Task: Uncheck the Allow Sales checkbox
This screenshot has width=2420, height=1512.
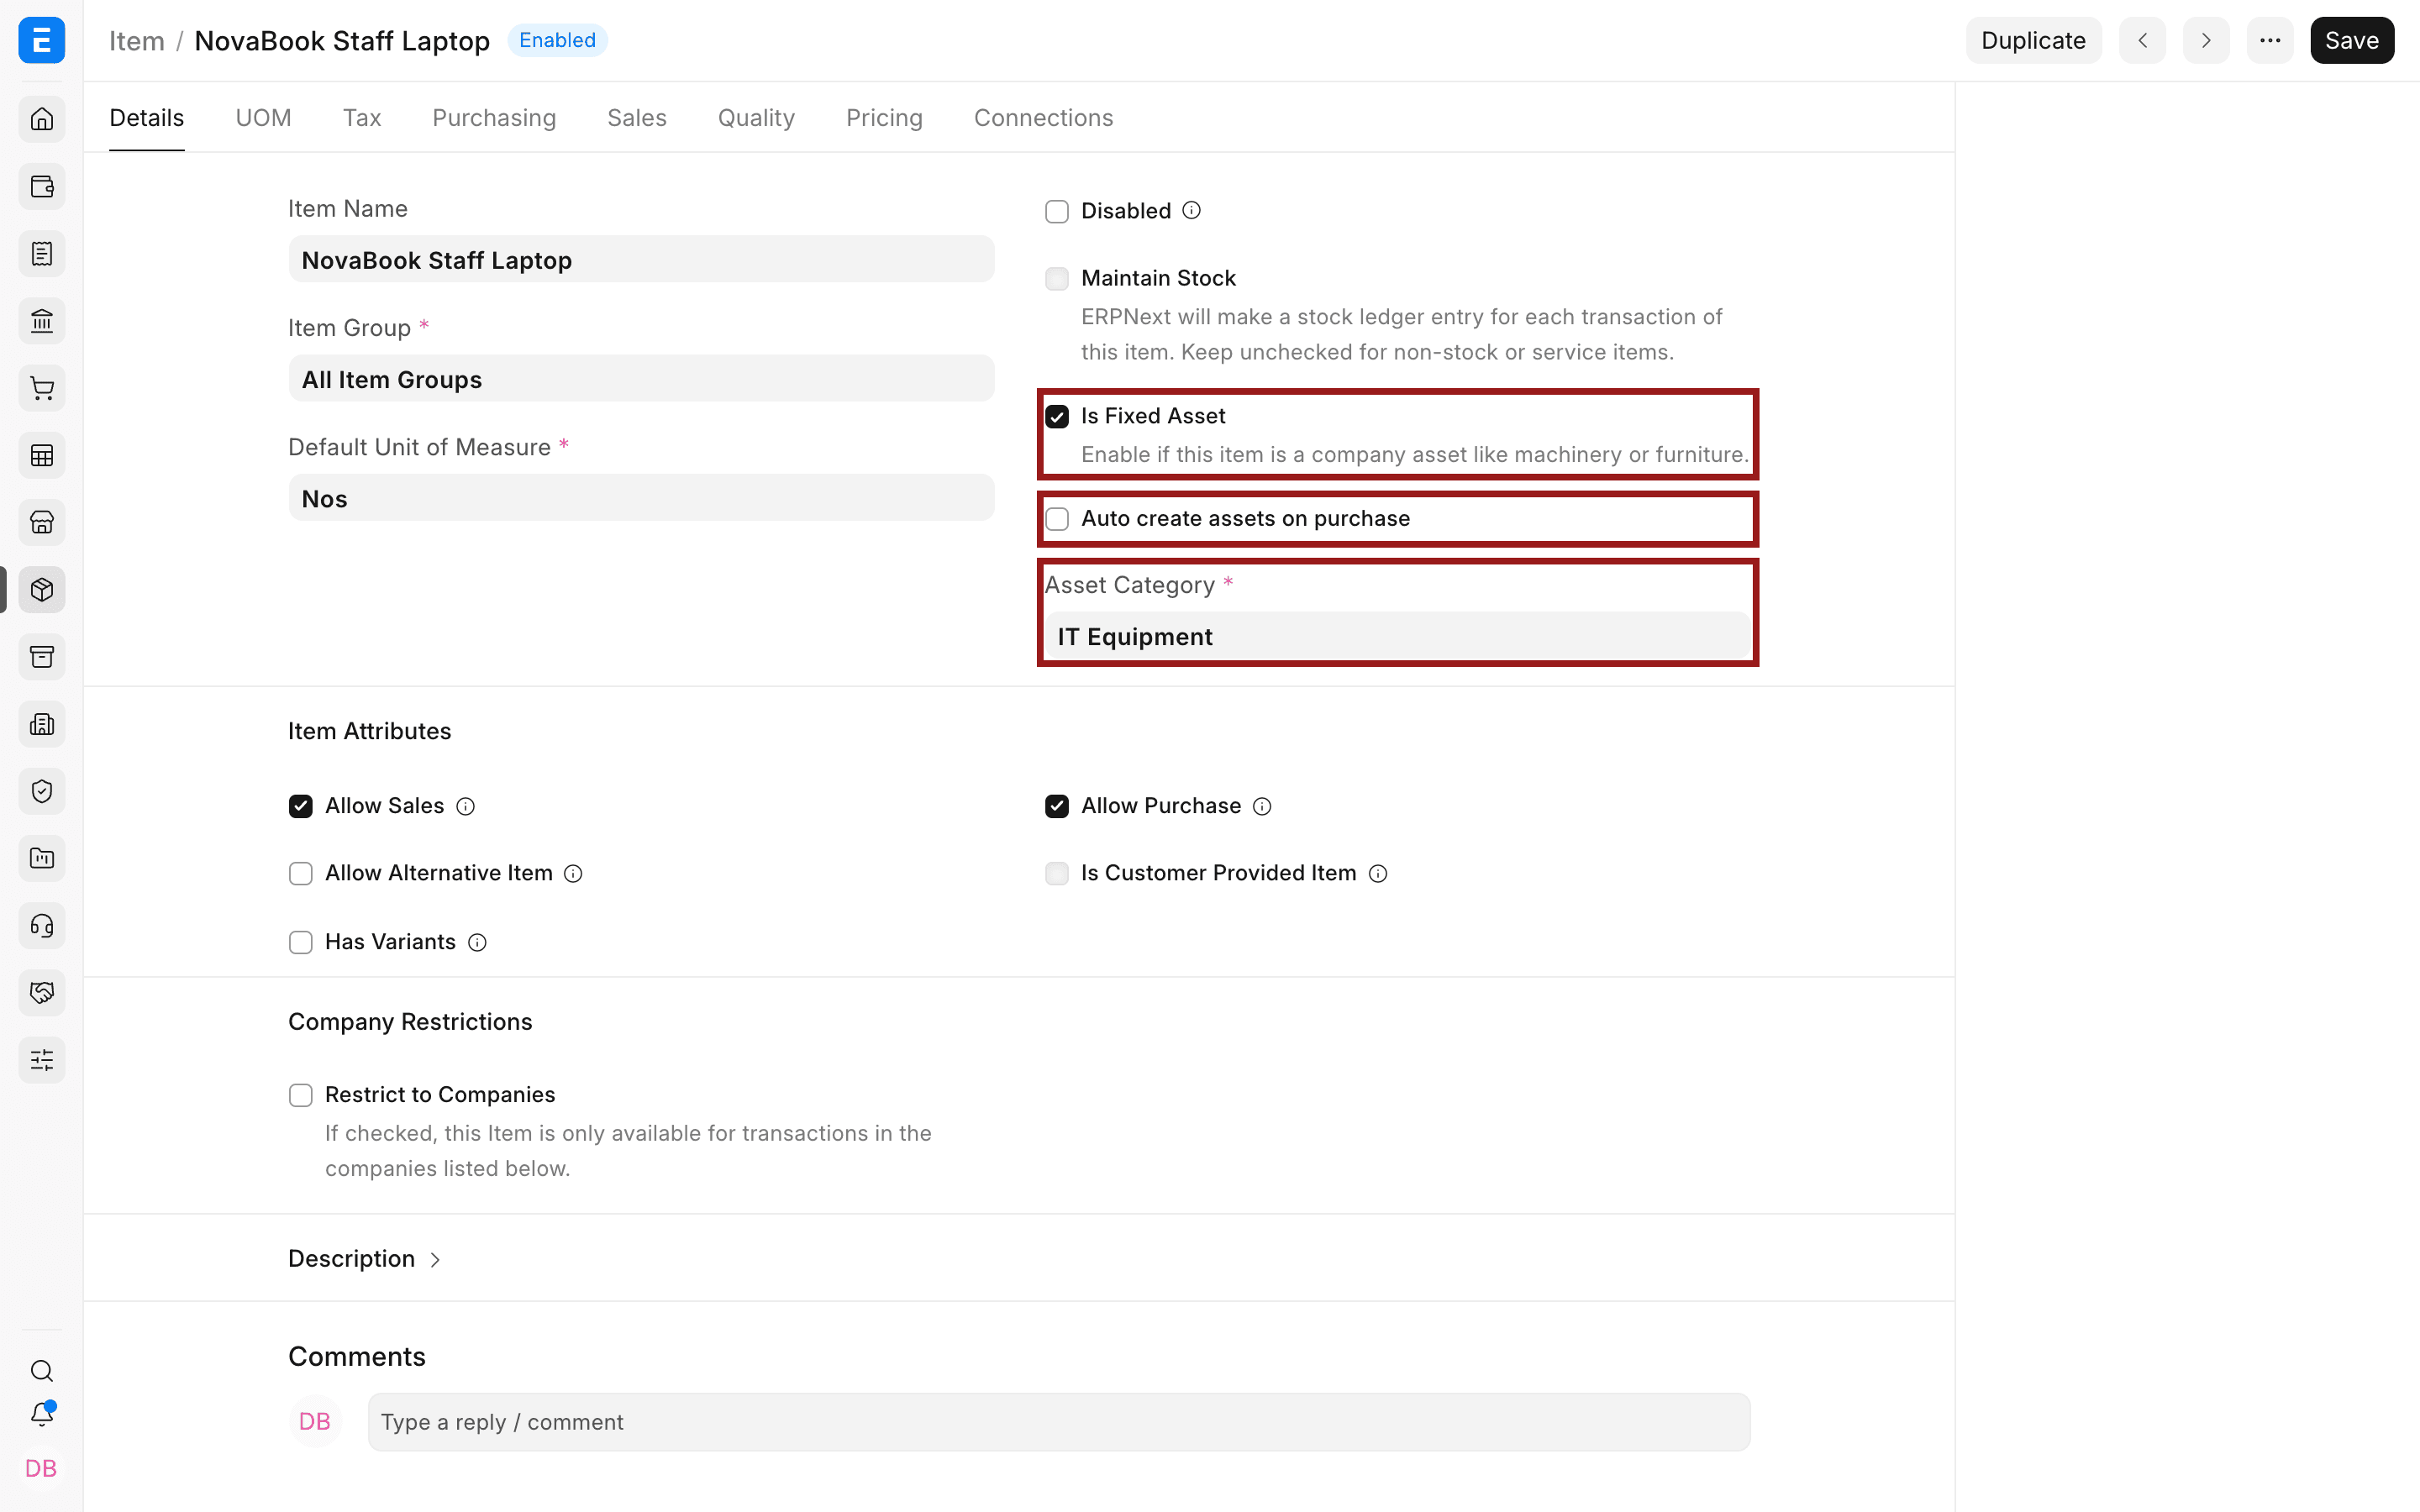Action: pos(301,806)
